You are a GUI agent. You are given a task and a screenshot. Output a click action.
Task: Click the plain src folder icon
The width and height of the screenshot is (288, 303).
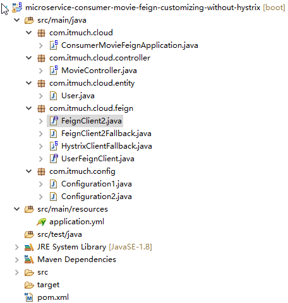click(29, 272)
